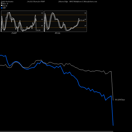This screenshot has height=132, width=132.
Task: Click the FULL stochastic chart panel
Action: click(x=65, y=21)
